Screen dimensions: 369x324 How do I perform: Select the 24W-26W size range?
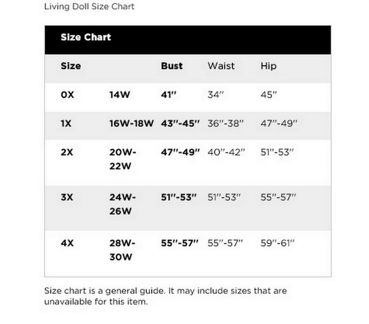pos(123,204)
